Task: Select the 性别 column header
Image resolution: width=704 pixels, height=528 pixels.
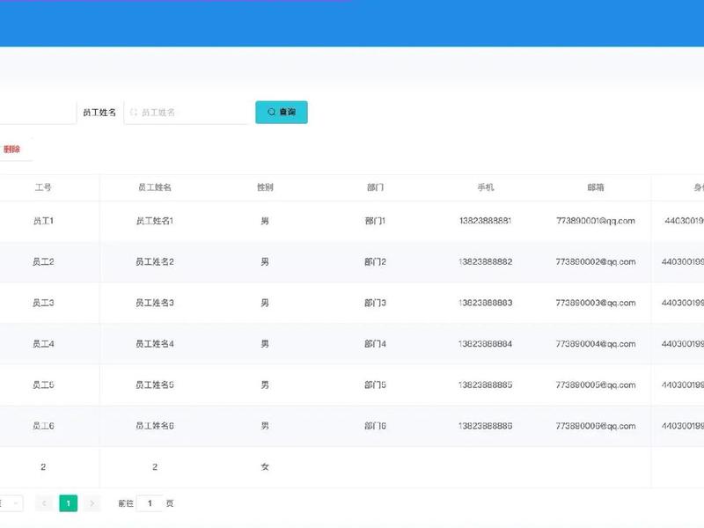Action: (265, 187)
